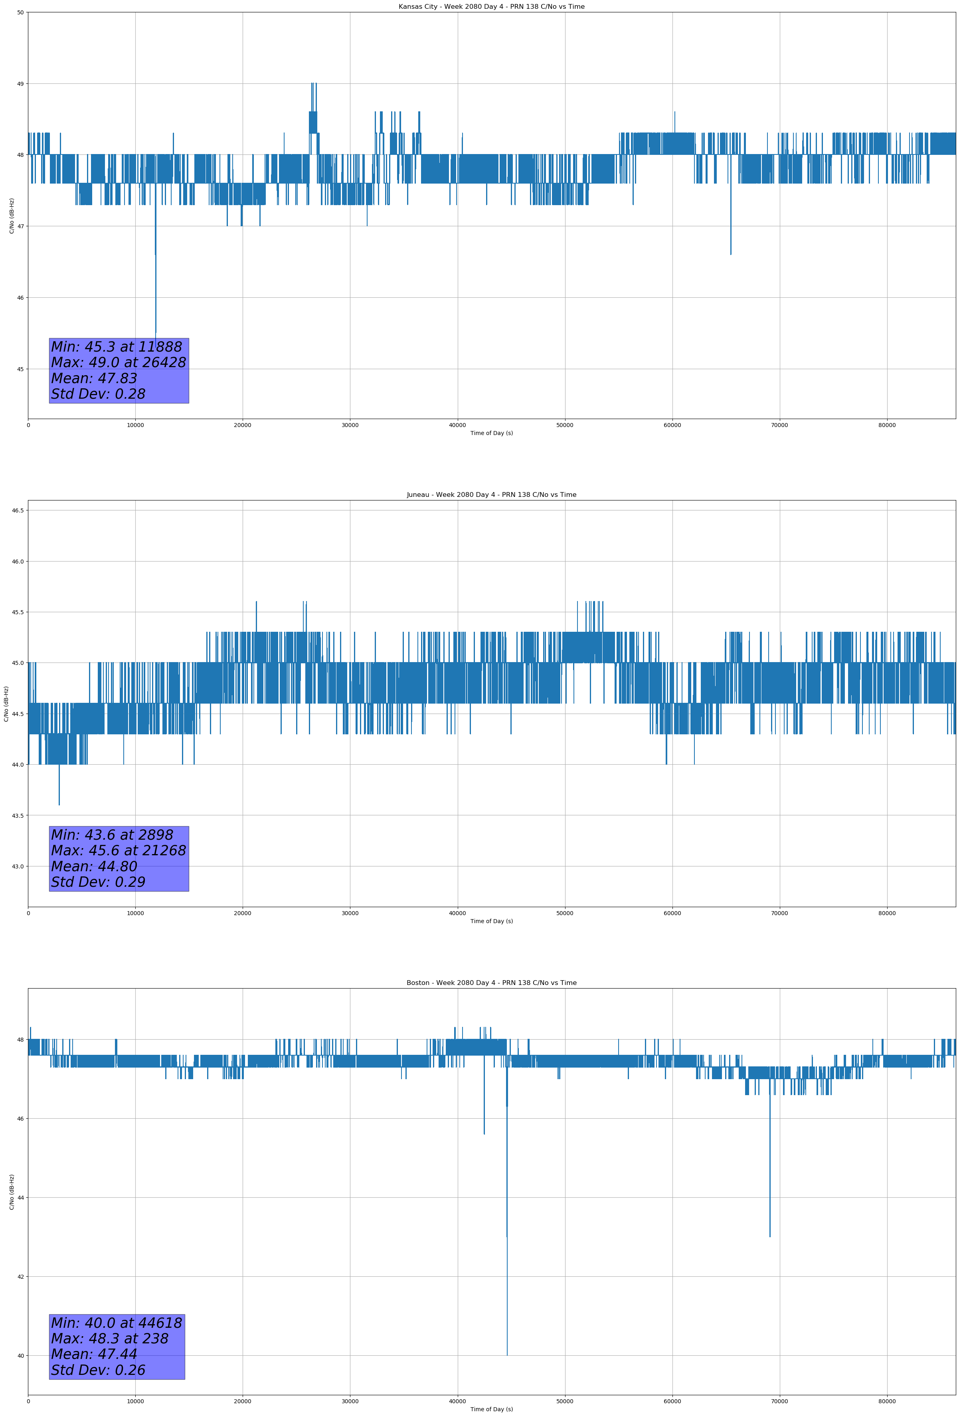
Task: Click Juneau plot 'C/No (dB-Hz)' y-axis label
Action: click(6, 704)
